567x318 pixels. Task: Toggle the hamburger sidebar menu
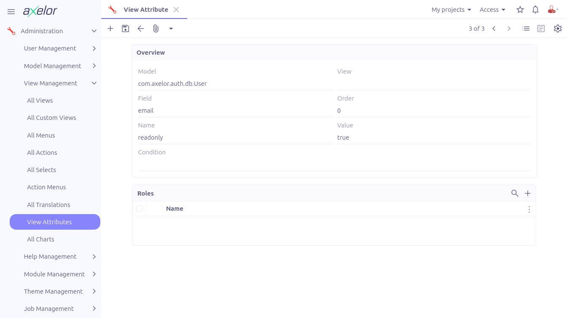[11, 11]
